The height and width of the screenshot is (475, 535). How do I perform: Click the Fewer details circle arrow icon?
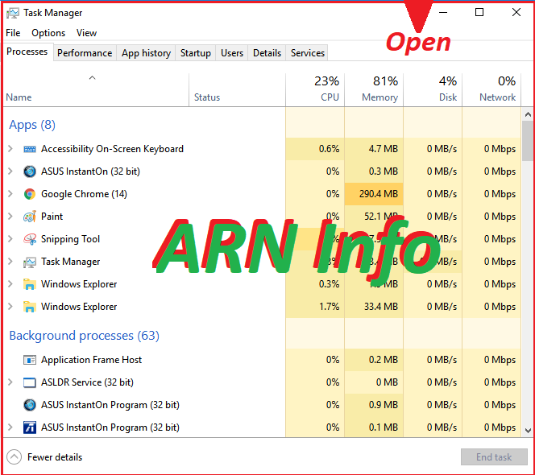click(14, 457)
